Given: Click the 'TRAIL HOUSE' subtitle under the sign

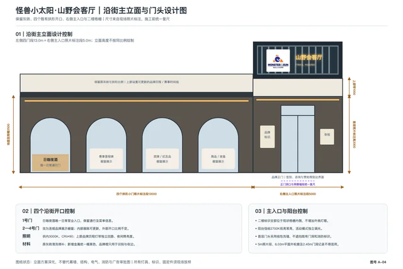Looking at the screenshot, I should pyautogui.click(x=305, y=64).
